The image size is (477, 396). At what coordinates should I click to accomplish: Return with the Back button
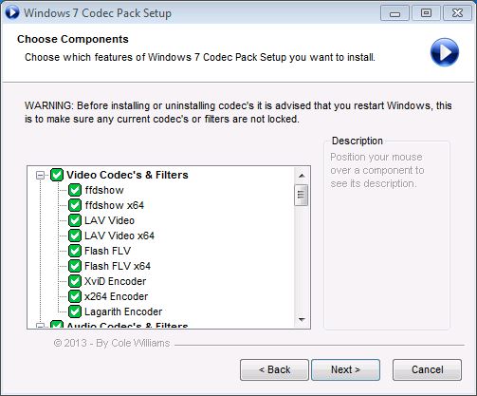(x=274, y=369)
